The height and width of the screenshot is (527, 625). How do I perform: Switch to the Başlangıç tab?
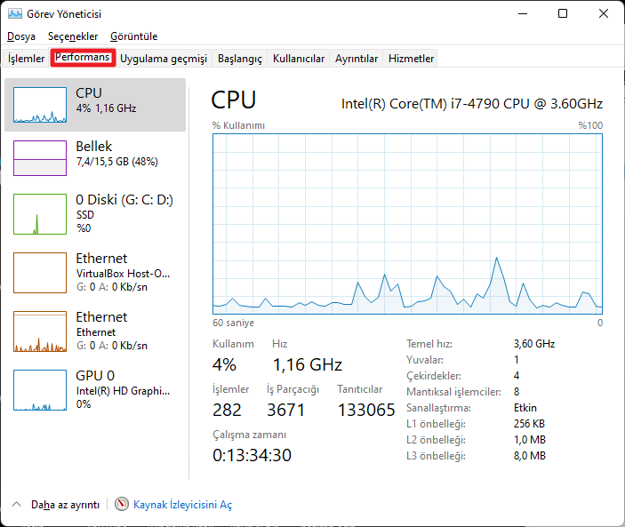pyautogui.click(x=240, y=59)
